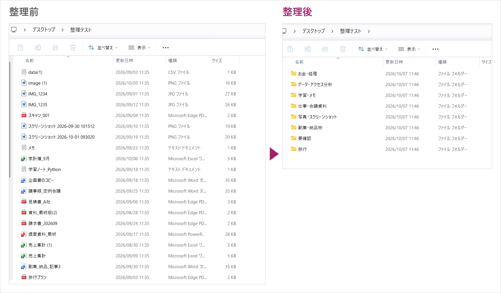Expand chevron between デスクトップ and 整理テスト in left window

62,30
